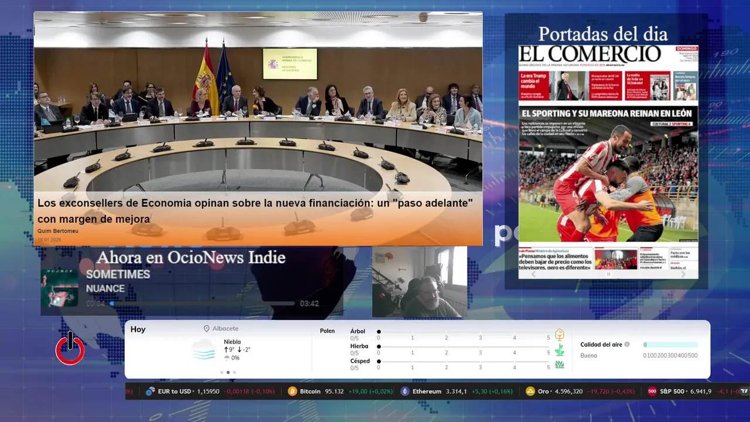Click the 'Buena' air quality rating
Image resolution: width=750 pixels, height=422 pixels.
[x=589, y=355]
